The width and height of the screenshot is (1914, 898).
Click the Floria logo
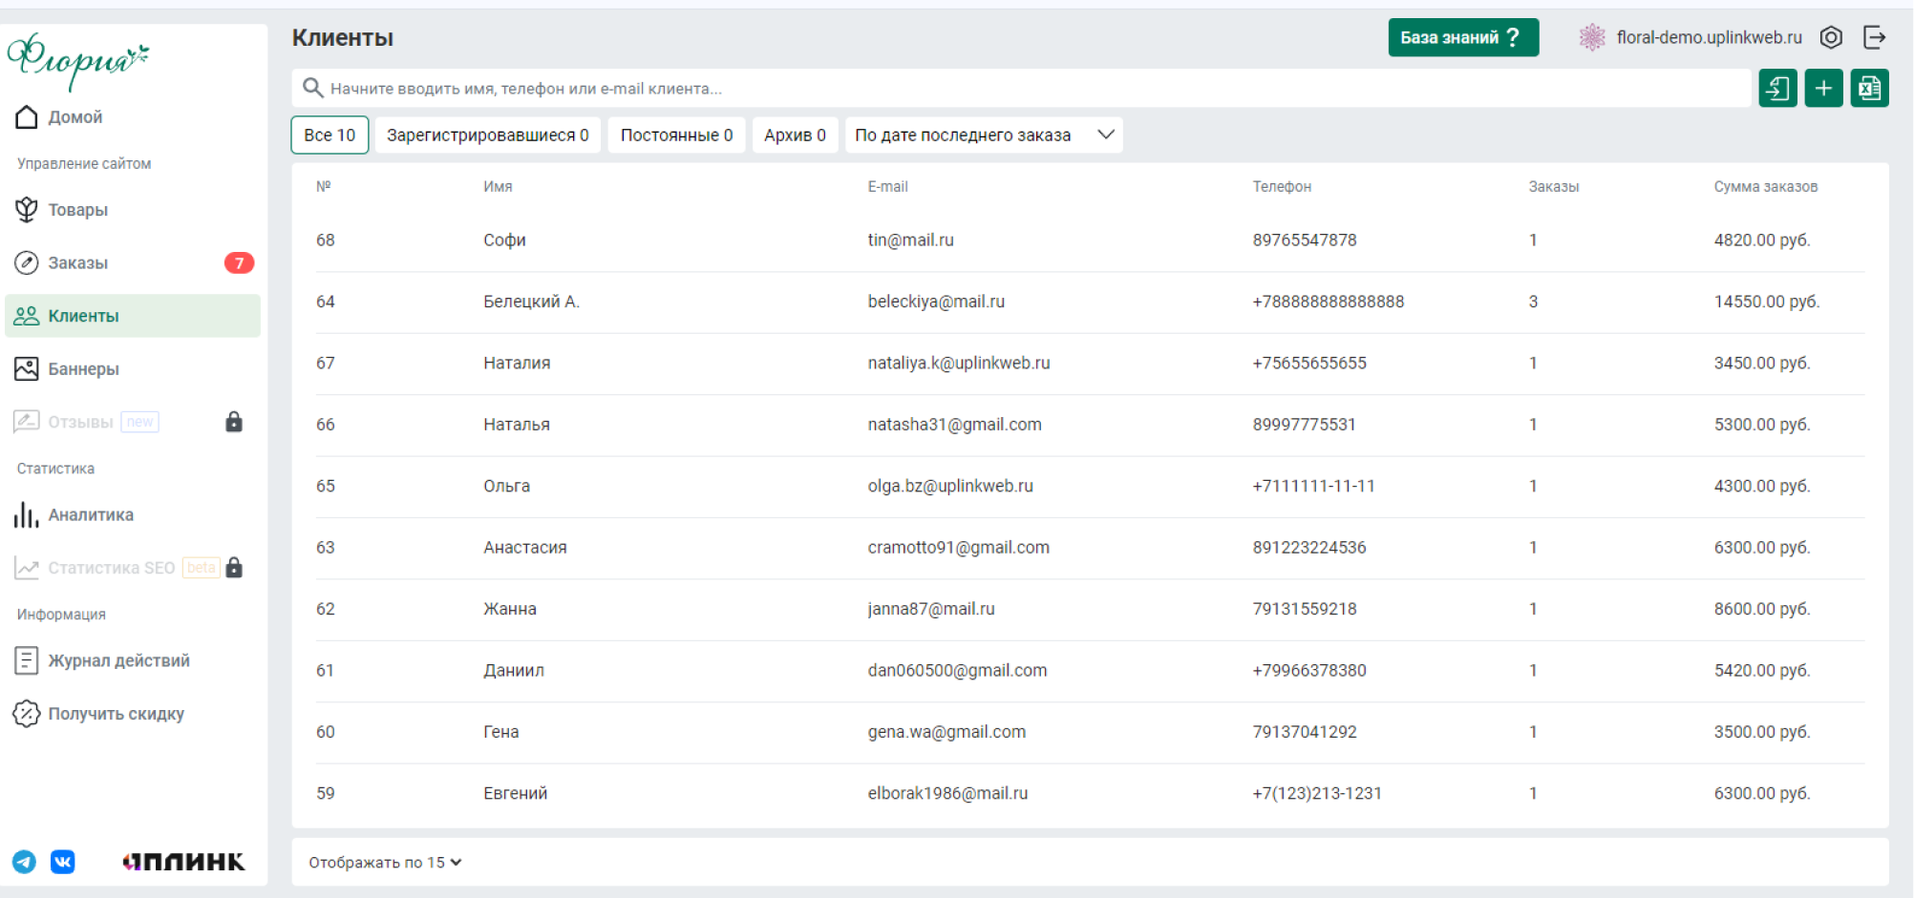(78, 59)
